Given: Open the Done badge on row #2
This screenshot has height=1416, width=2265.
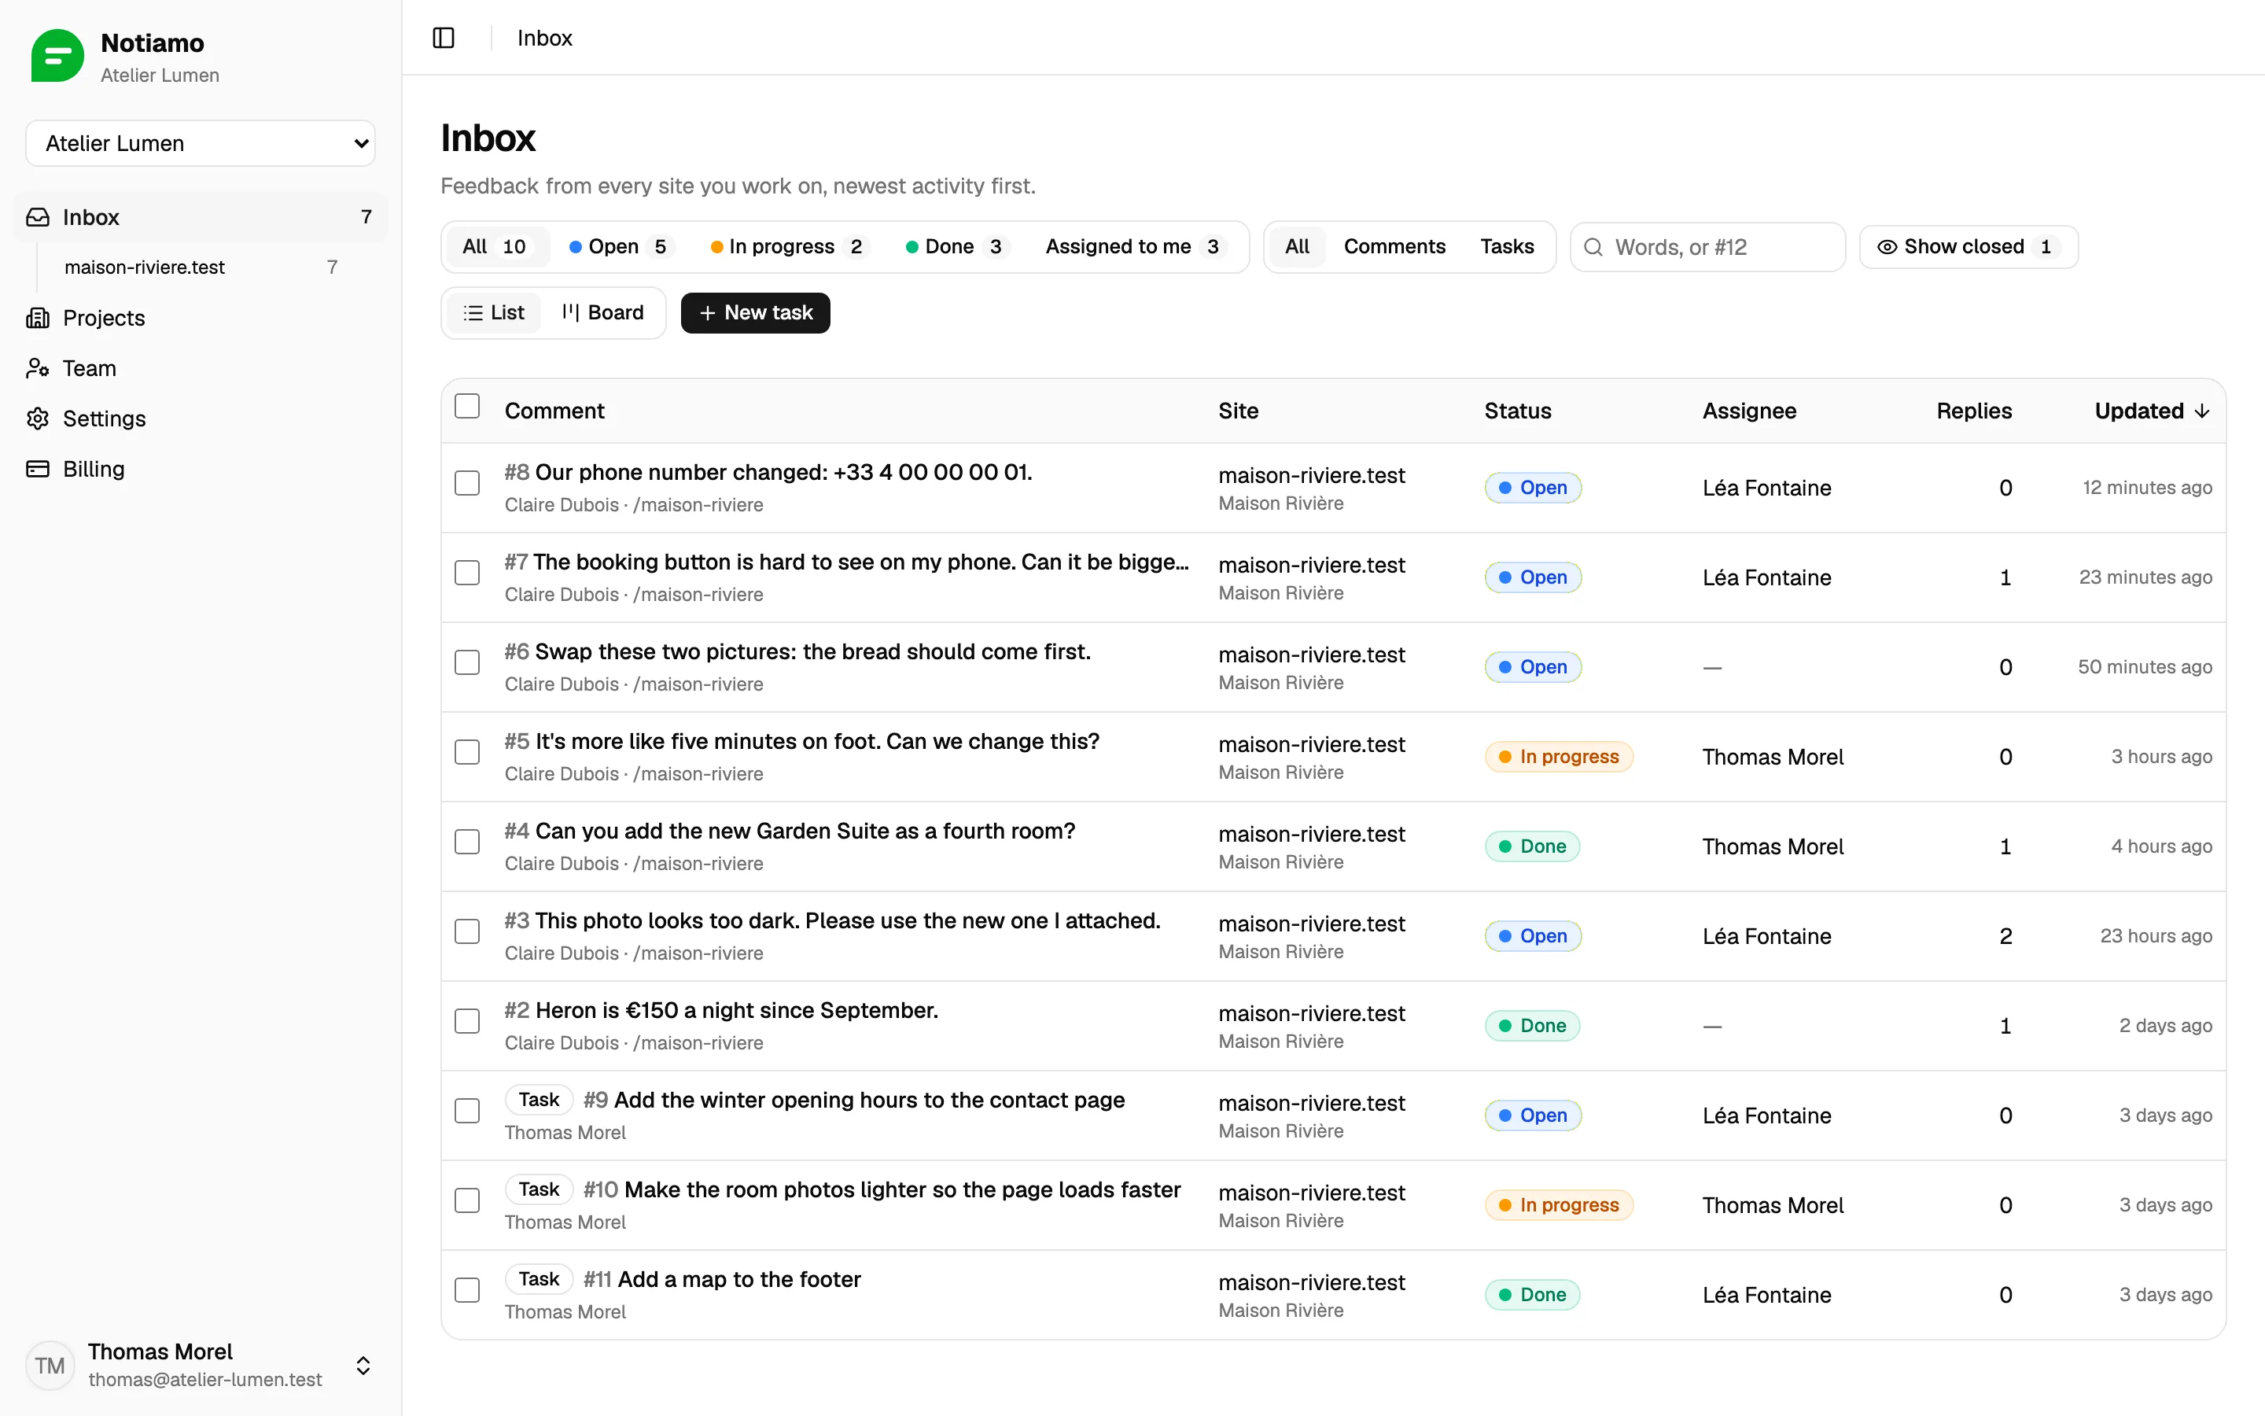Looking at the screenshot, I should (1532, 1026).
